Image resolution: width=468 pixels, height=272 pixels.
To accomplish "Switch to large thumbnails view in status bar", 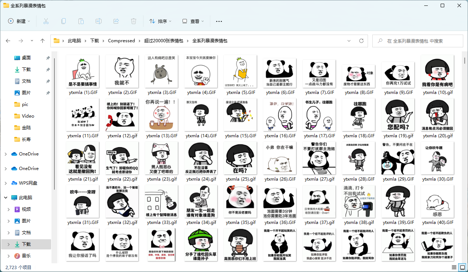I will (x=463, y=267).
